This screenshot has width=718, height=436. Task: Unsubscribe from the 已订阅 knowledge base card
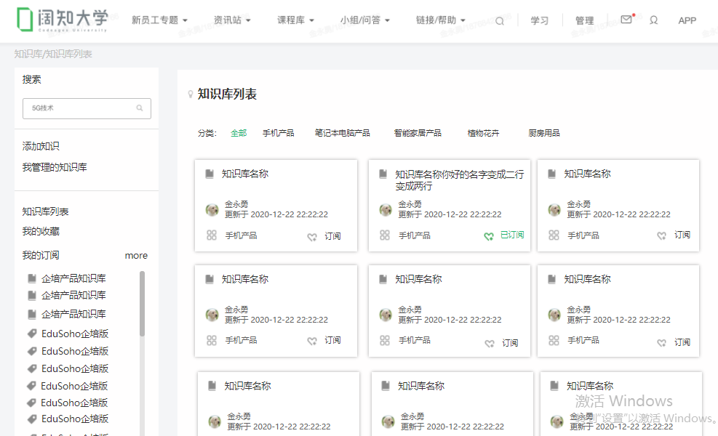504,235
